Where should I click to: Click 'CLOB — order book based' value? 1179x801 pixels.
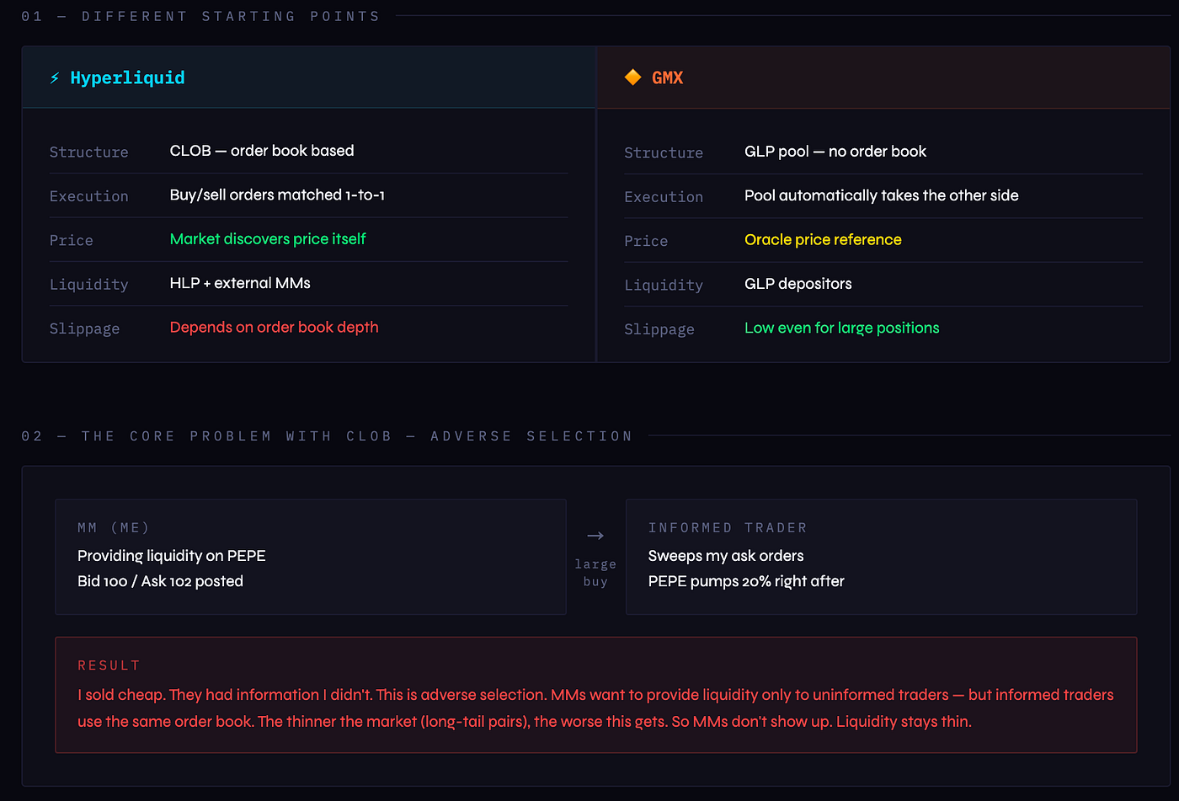(x=262, y=151)
